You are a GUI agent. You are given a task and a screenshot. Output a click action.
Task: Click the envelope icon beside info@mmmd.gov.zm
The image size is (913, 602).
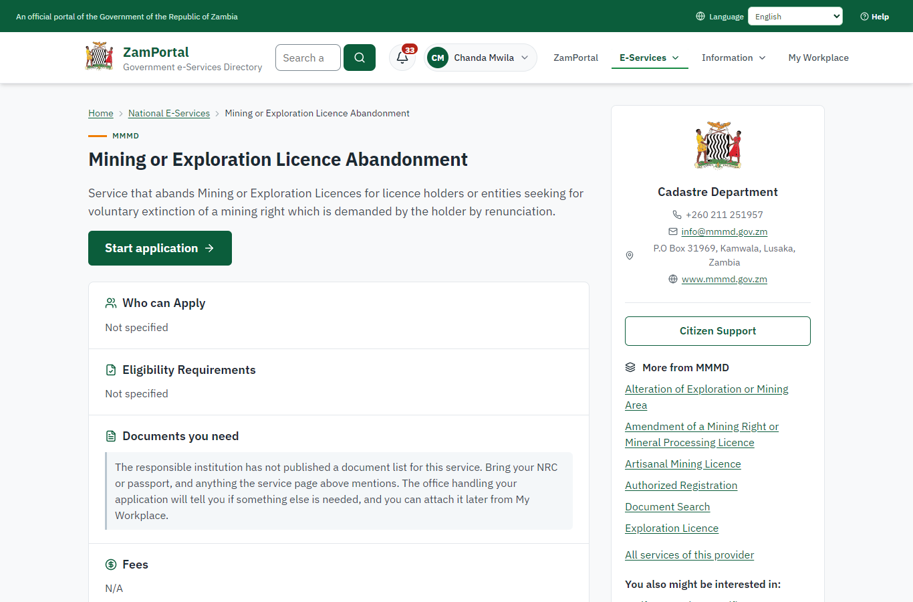pos(673,231)
